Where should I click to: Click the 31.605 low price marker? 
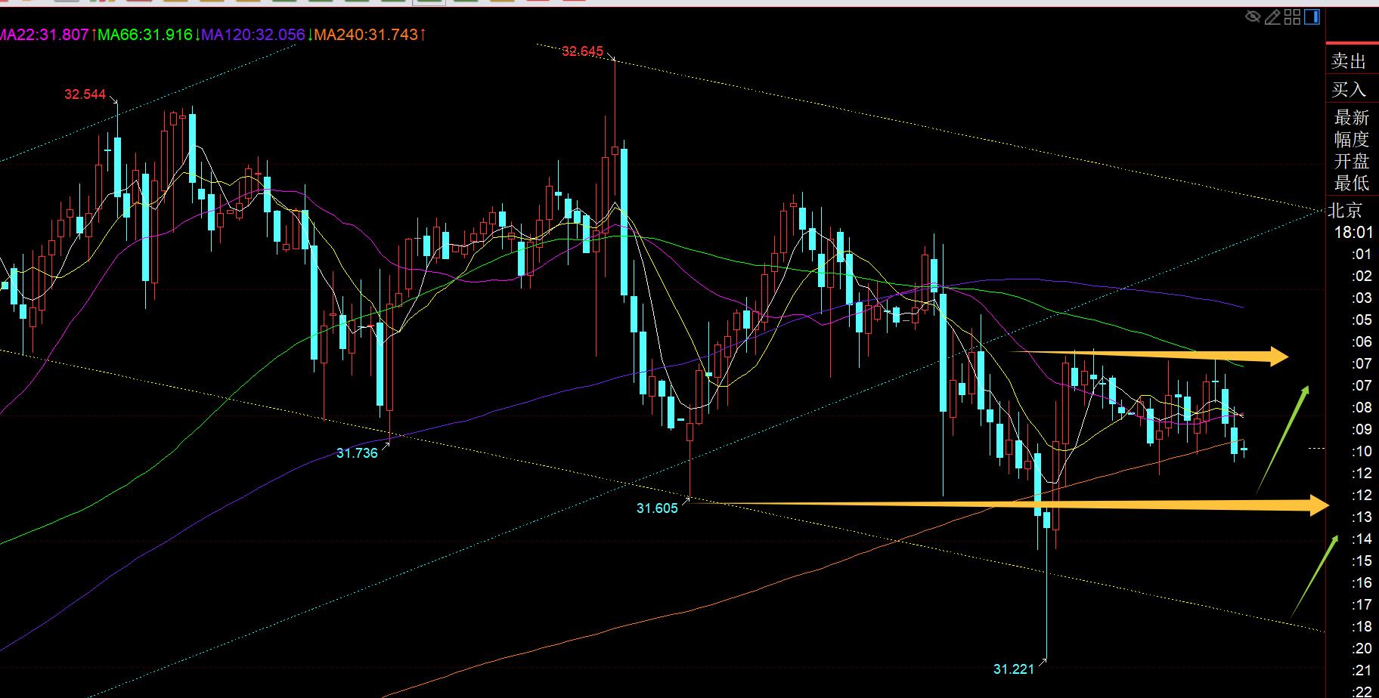click(657, 508)
